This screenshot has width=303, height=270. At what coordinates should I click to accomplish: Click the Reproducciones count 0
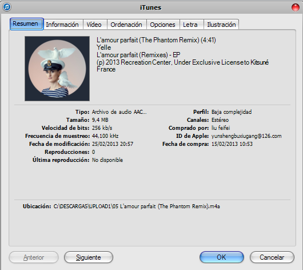point(94,152)
